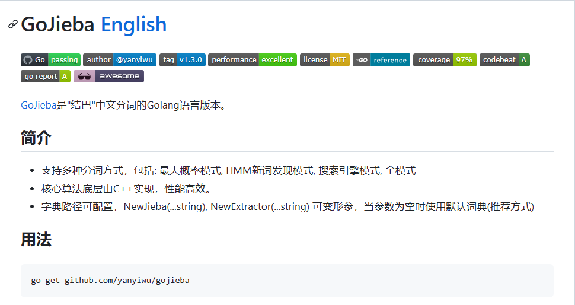
Task: Open the coverage 97% badge
Action: (x=445, y=60)
